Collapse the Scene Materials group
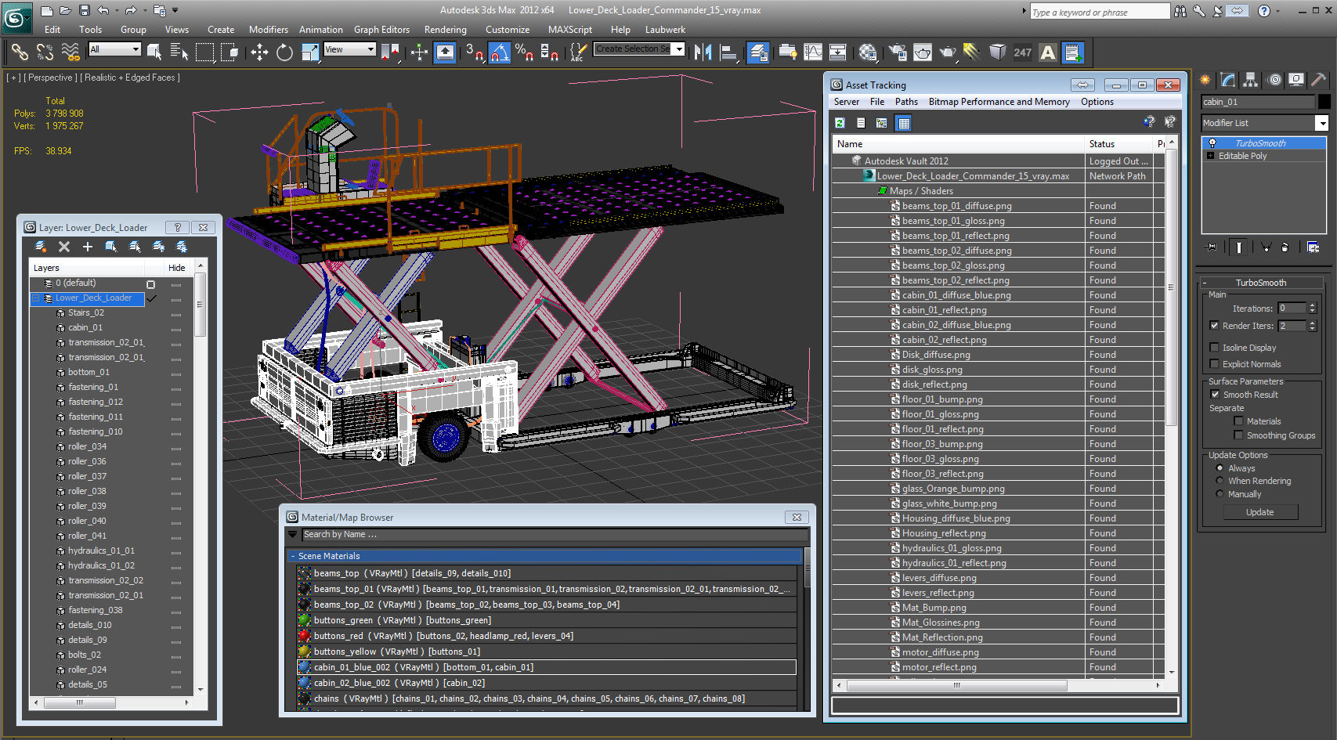1337x740 pixels. [x=293, y=556]
